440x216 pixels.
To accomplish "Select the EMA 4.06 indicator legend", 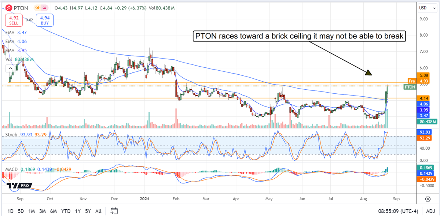I will point(16,41).
